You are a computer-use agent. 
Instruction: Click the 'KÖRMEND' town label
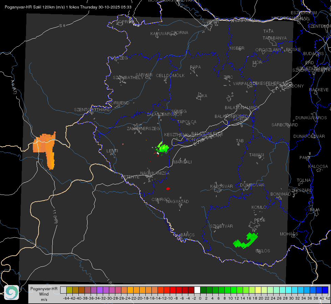[x=118, y=103]
